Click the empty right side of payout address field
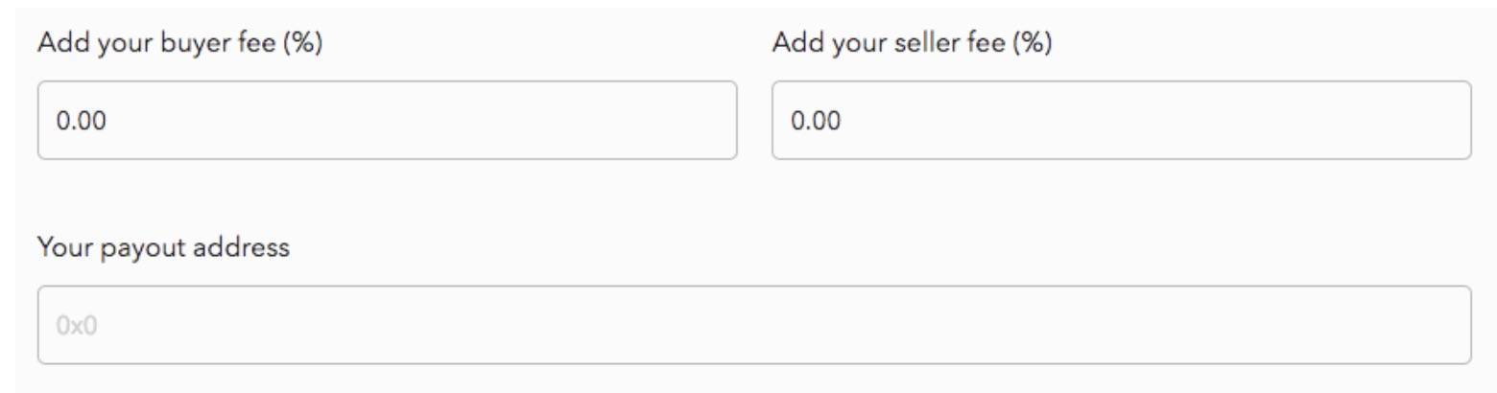The image size is (1497, 393). point(1343,325)
